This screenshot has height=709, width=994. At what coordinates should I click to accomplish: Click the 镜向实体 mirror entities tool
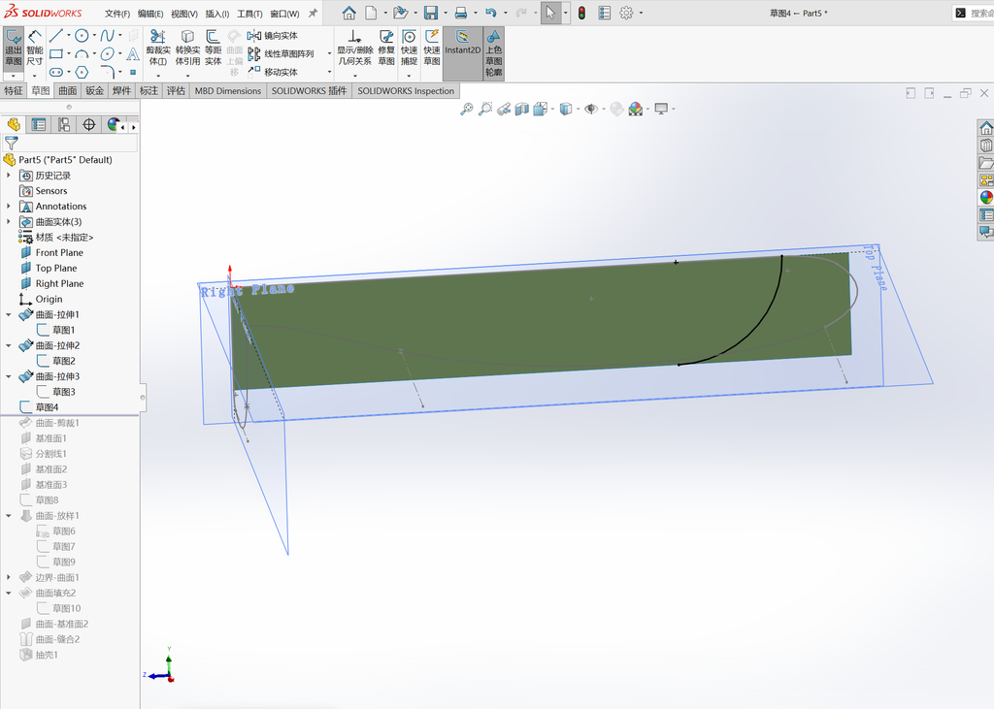tap(273, 36)
